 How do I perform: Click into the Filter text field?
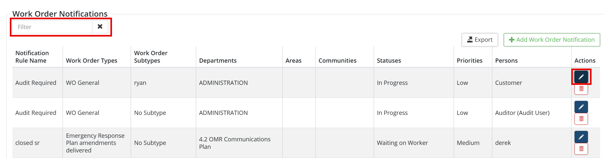(x=52, y=27)
